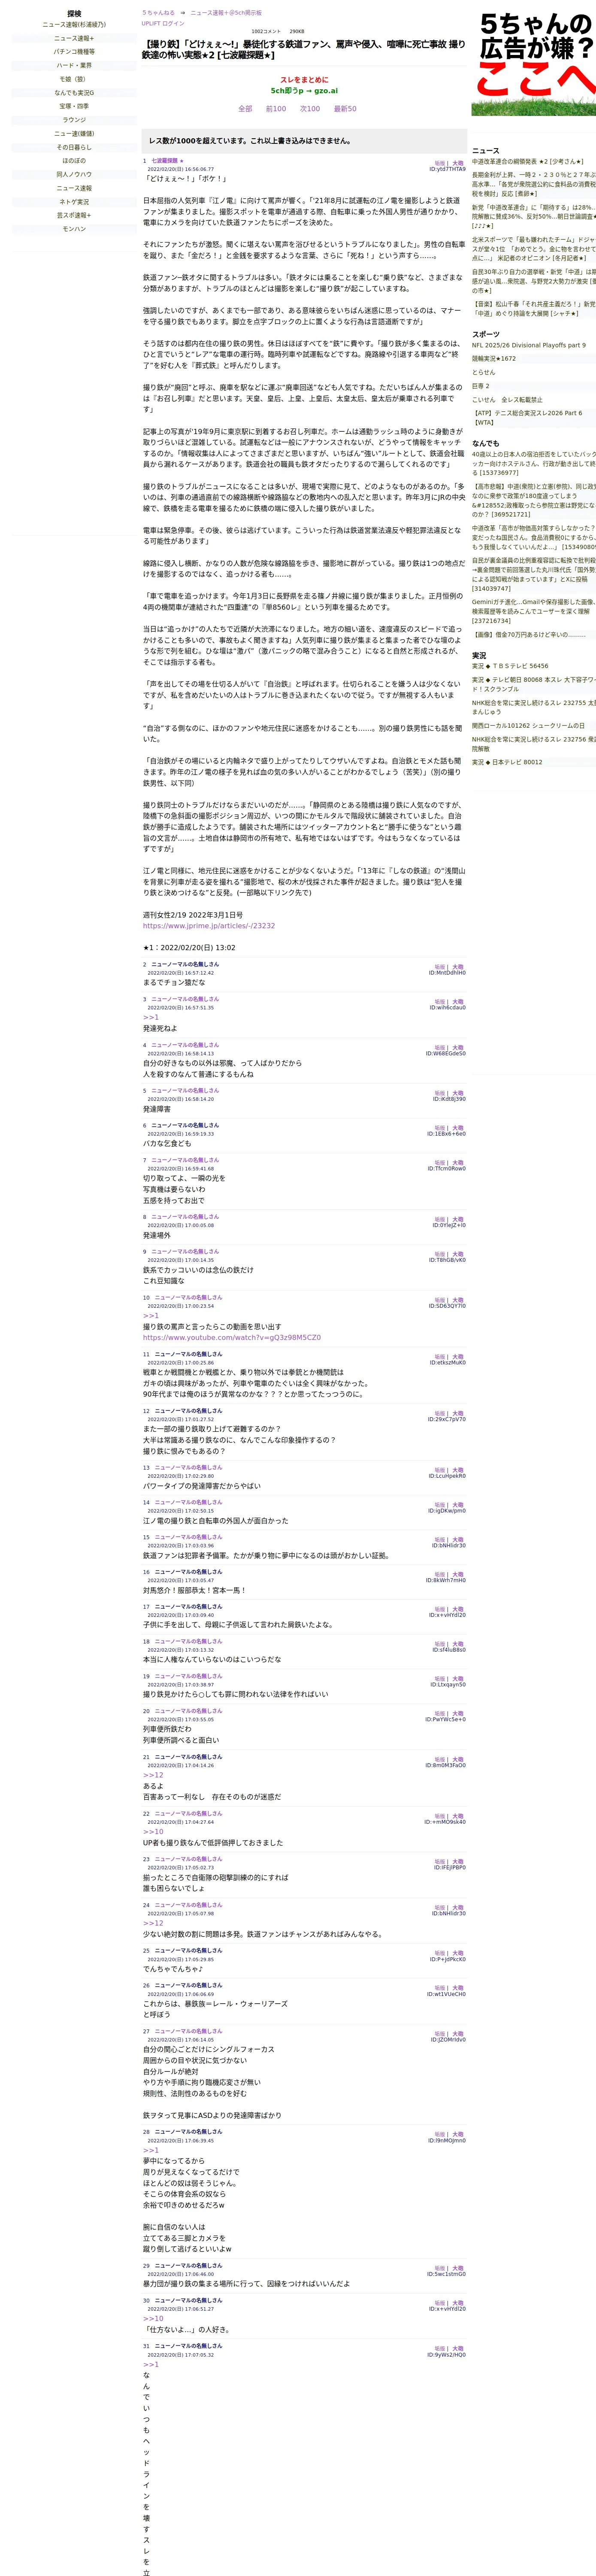Click the UPLIFT ログイン link
The height and width of the screenshot is (2576, 596).
(163, 23)
